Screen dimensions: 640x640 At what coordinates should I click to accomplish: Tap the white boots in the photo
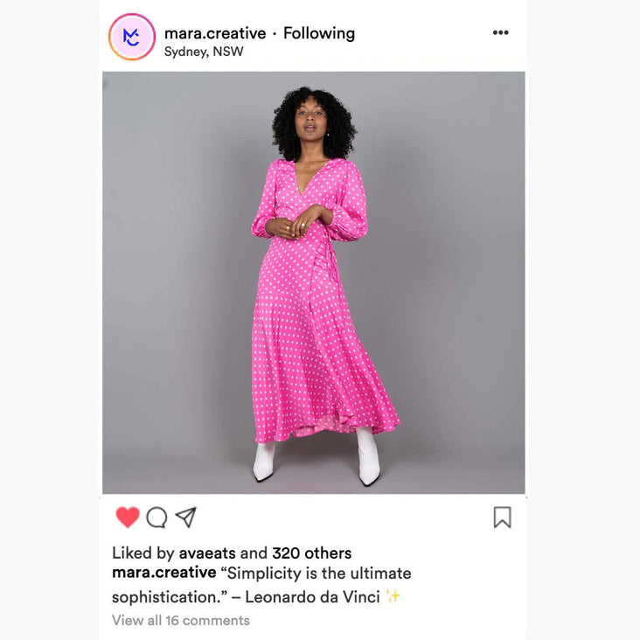tap(317, 456)
